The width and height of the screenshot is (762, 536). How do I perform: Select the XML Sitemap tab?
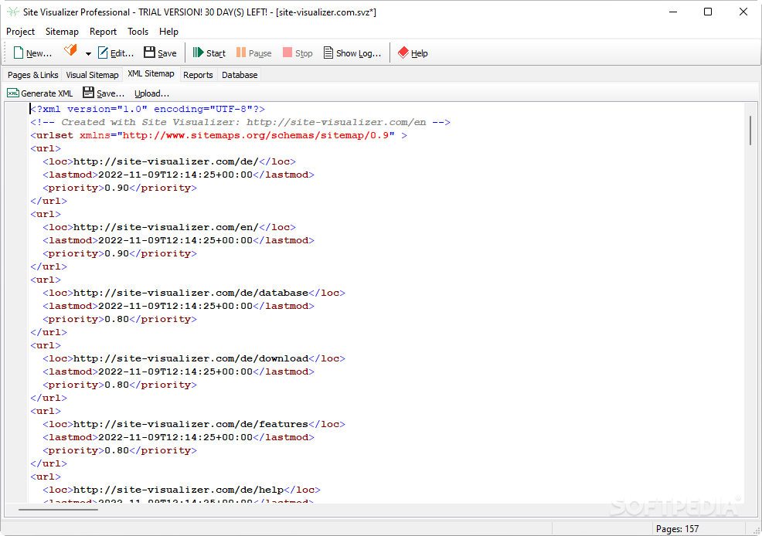coord(151,74)
